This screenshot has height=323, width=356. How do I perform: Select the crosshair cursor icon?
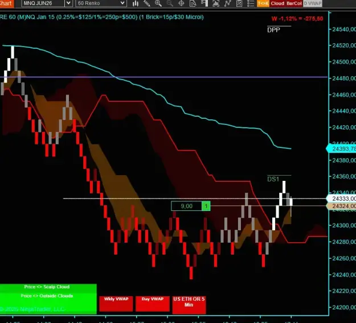pyautogui.click(x=181, y=3)
